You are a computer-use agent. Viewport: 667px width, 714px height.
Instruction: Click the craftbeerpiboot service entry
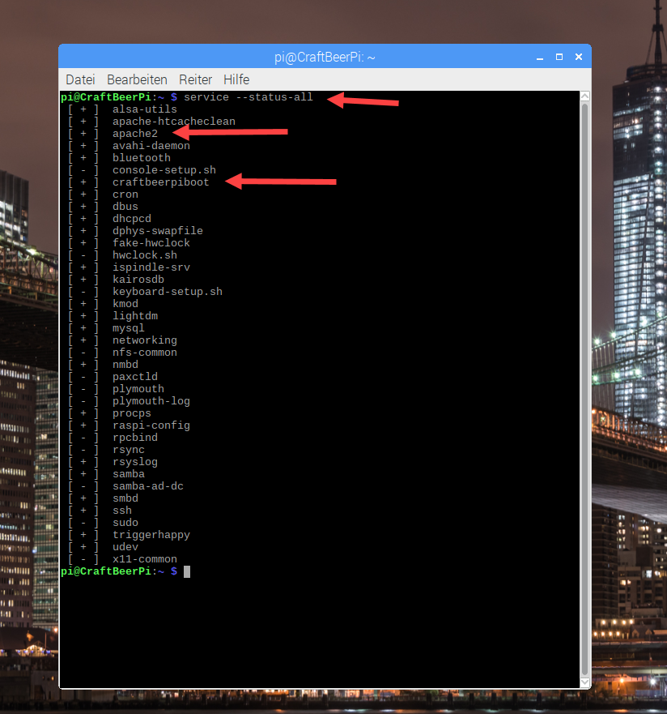tap(160, 182)
